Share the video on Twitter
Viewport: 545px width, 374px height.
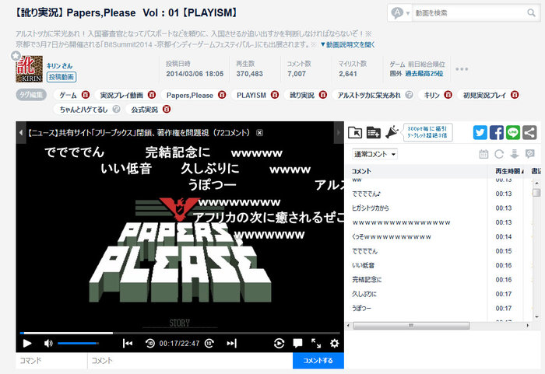[480, 133]
